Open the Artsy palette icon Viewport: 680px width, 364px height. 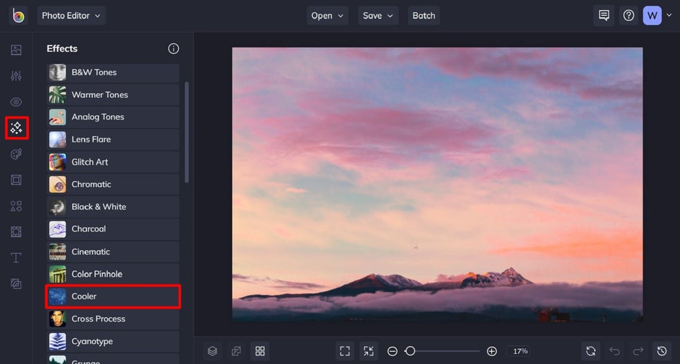coord(16,154)
